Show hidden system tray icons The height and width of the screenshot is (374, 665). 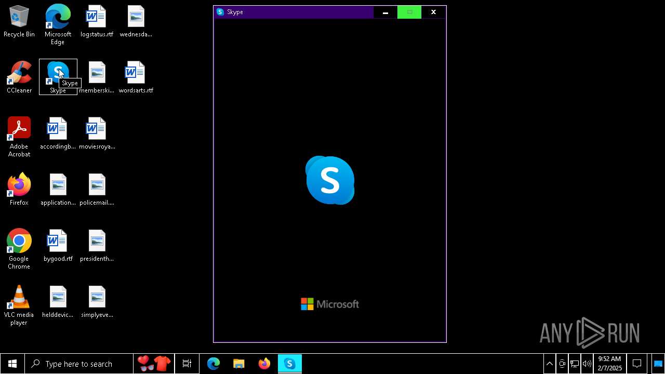point(550,364)
